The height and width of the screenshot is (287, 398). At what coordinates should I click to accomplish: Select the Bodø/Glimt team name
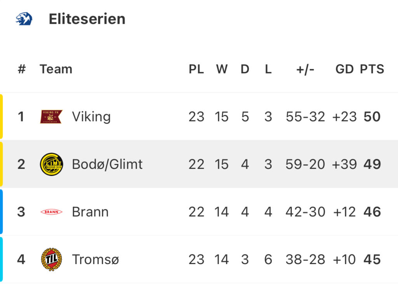coord(107,164)
